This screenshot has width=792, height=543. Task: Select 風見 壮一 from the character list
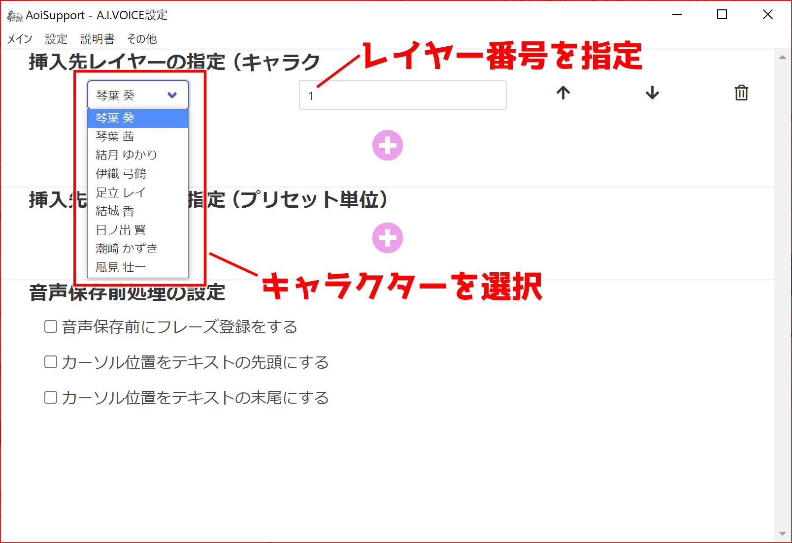coord(138,267)
